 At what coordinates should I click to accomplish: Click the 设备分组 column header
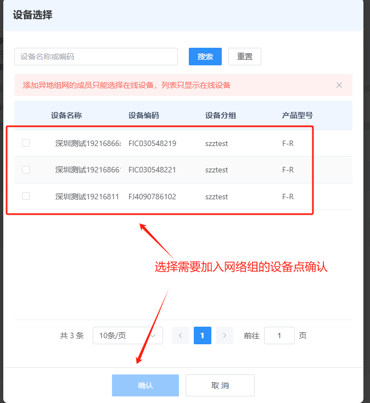[x=221, y=115]
